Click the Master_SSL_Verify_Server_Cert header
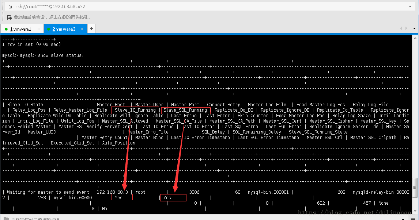Viewport: 419px width, 220px height. pyautogui.click(x=95, y=126)
